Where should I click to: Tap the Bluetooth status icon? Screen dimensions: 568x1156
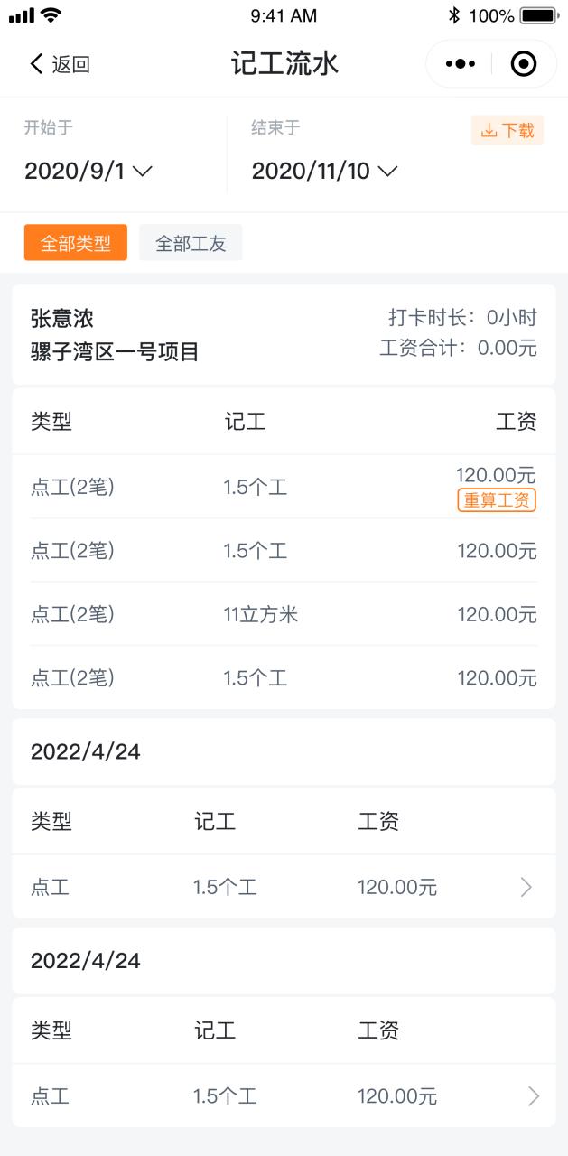[x=454, y=15]
